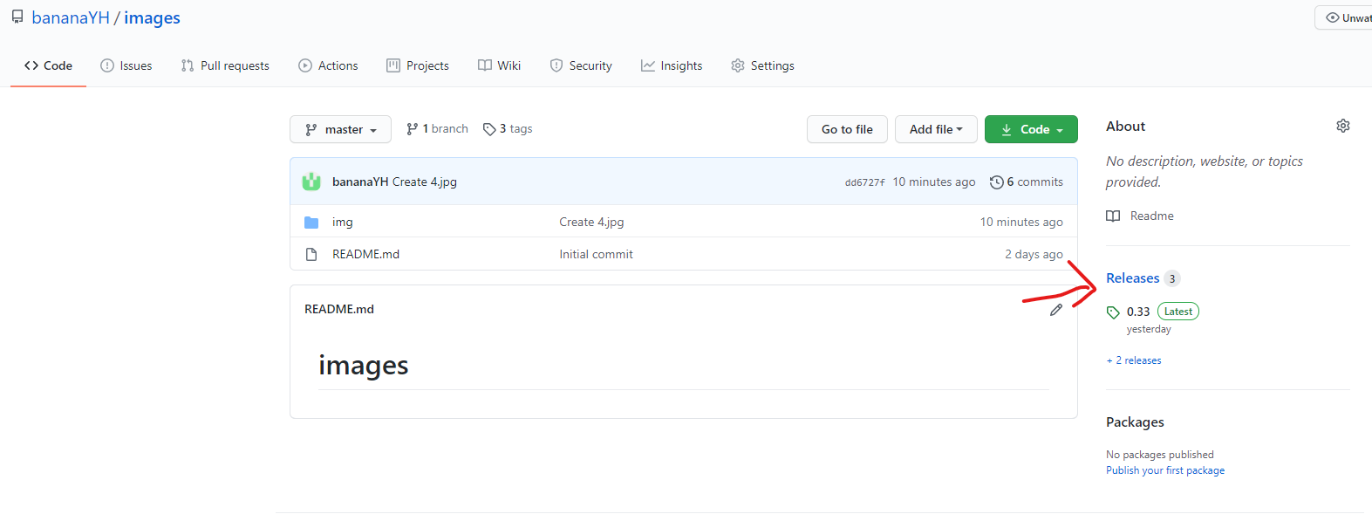Open the Initial commit message link
Image resolution: width=1372 pixels, height=521 pixels.
click(x=596, y=254)
